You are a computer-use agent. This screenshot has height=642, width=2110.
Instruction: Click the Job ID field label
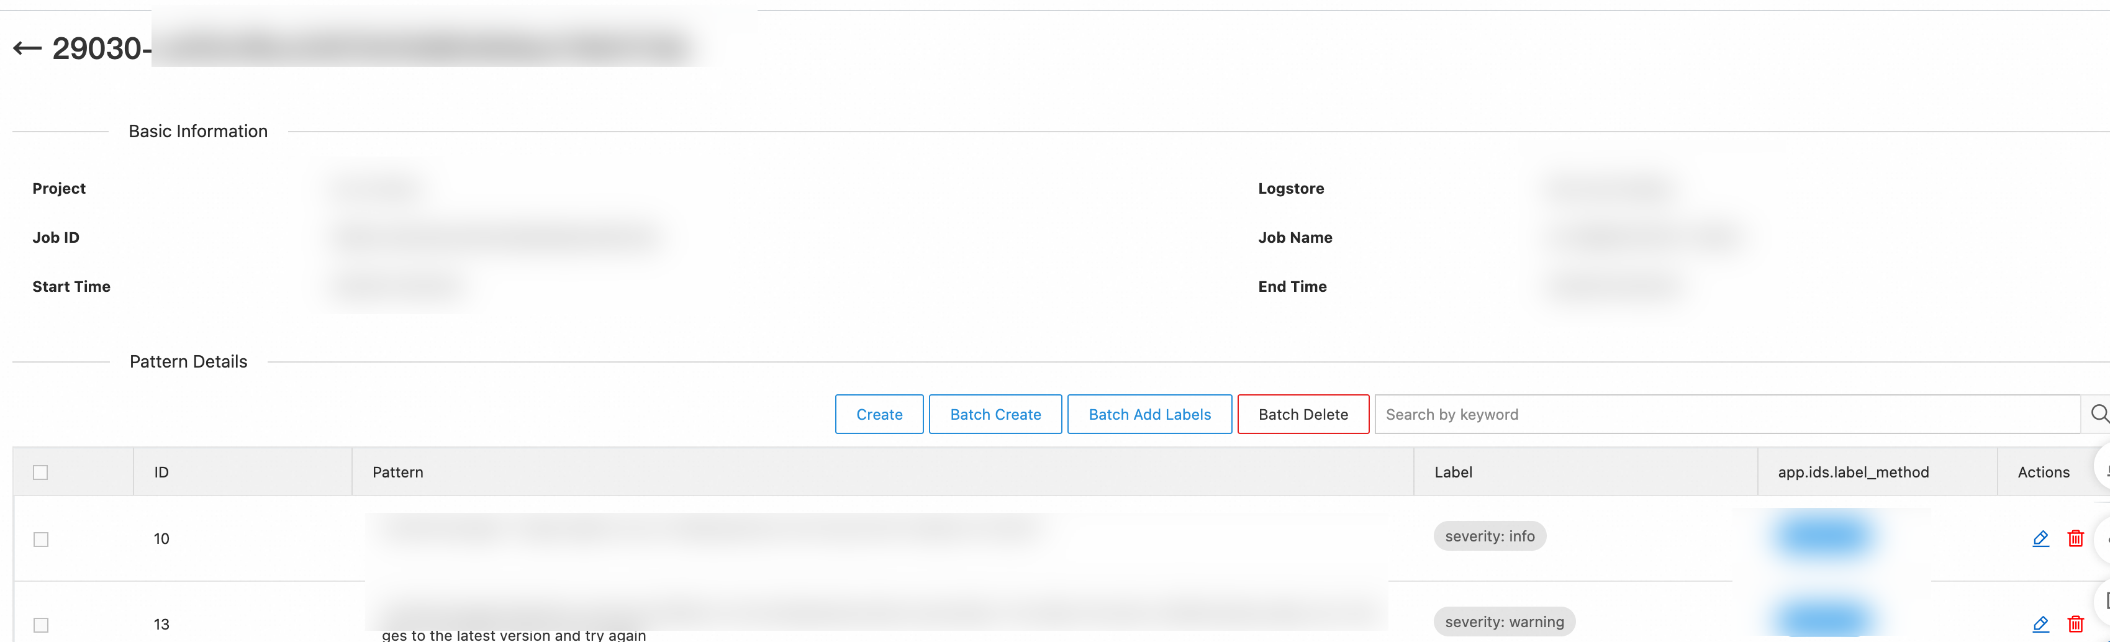56,237
